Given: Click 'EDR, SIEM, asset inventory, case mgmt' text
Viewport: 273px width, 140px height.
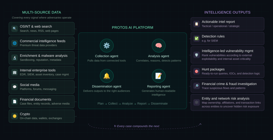Looking at the screenshot, I should (x=44, y=74).
